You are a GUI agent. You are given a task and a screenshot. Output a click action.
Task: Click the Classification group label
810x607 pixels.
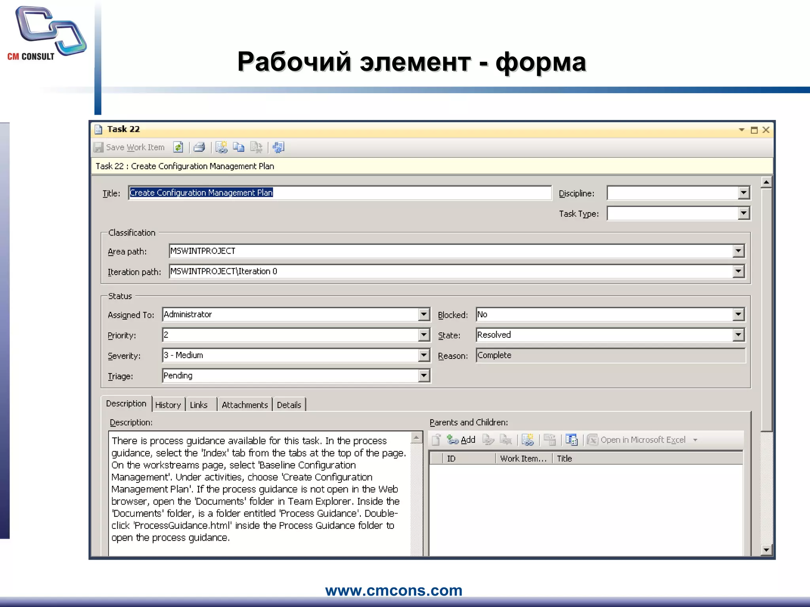pos(132,233)
